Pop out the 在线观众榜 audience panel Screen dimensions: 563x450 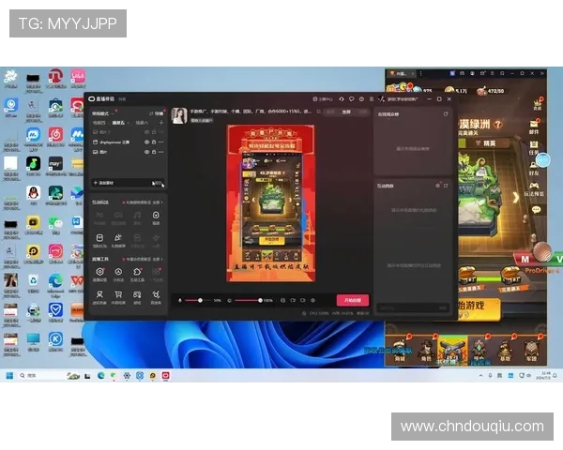tap(446, 114)
